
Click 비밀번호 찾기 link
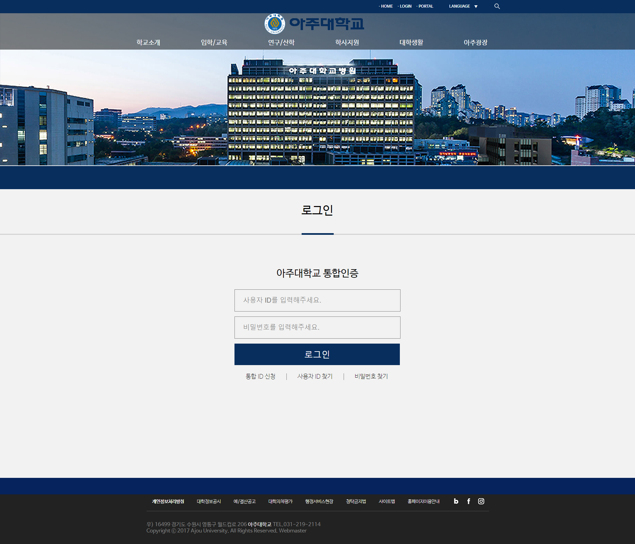371,376
